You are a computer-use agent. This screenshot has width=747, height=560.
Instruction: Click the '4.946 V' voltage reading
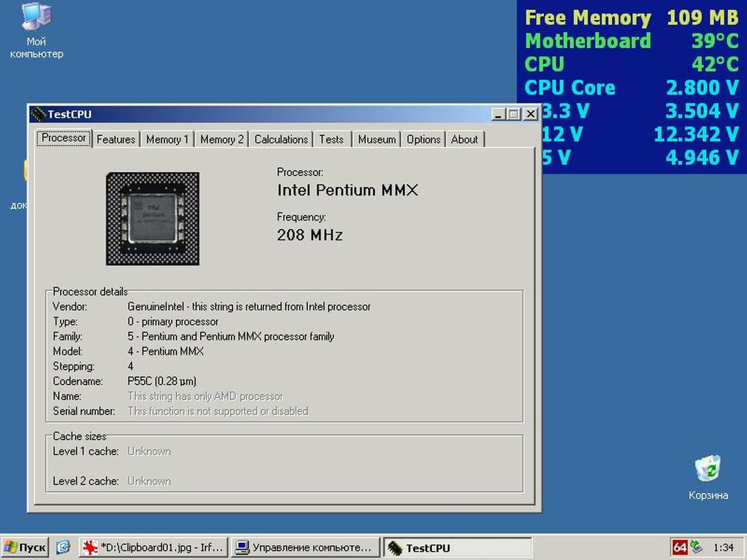click(702, 158)
